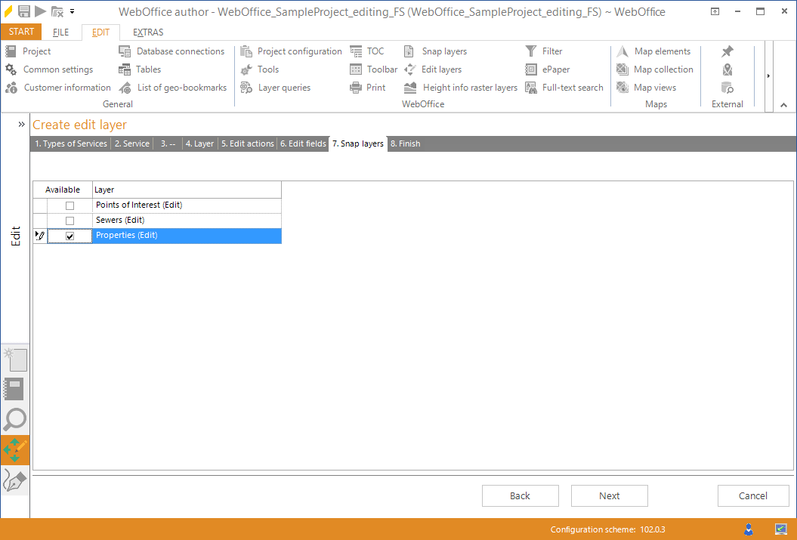This screenshot has width=797, height=540.
Task: Enable Sewers as a snap layer
Action: coord(70,220)
